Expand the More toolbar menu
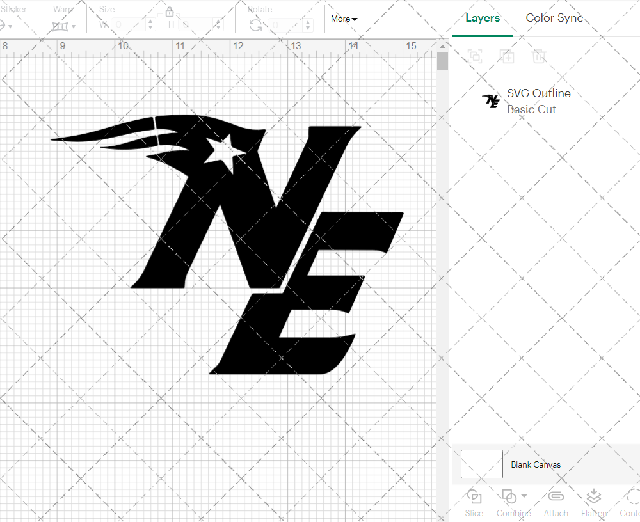640x522 pixels. tap(344, 19)
